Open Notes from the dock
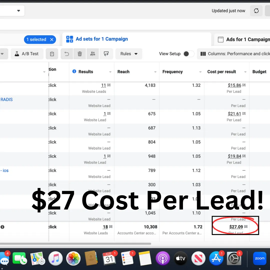The height and width of the screenshot is (270, 270). pos(145,258)
